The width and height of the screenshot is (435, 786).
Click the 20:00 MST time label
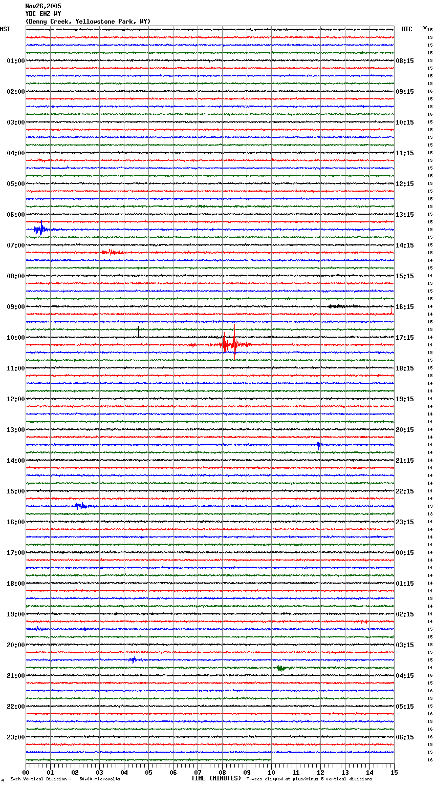[x=15, y=645]
